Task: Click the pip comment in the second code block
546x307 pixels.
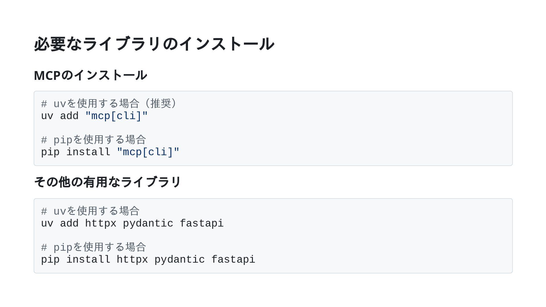Action: click(94, 247)
